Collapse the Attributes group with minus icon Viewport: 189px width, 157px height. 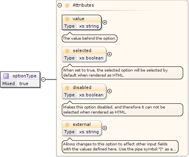click(x=59, y=5)
